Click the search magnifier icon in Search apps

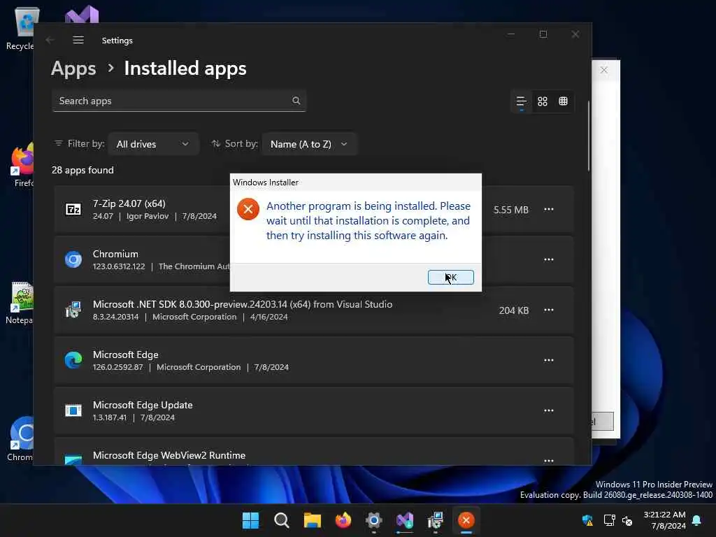(296, 101)
